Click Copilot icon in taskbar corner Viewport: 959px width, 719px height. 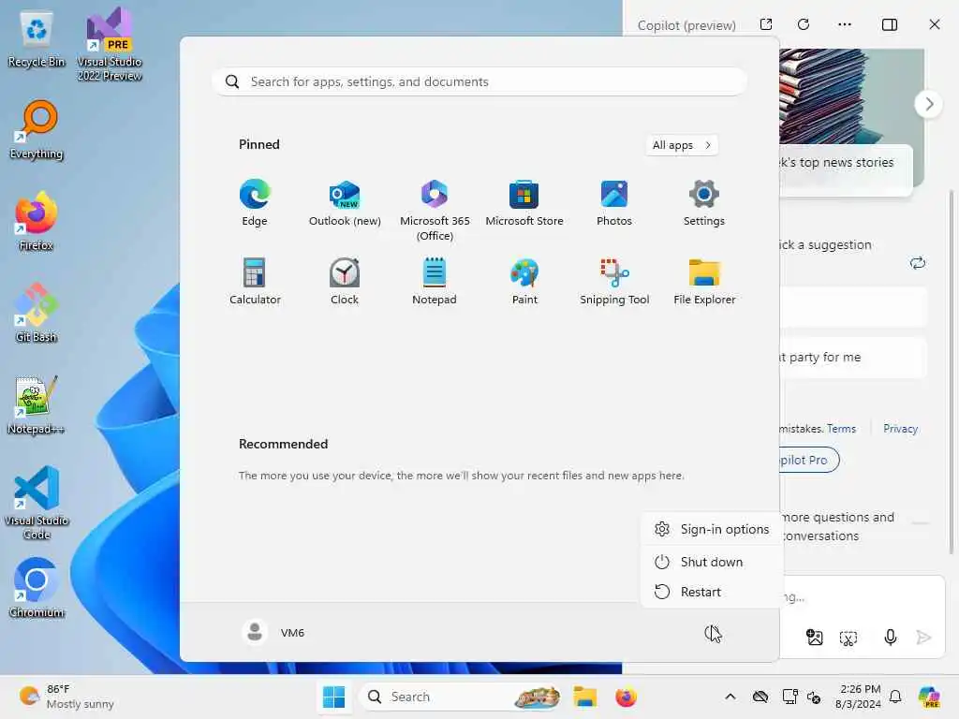pyautogui.click(x=929, y=697)
